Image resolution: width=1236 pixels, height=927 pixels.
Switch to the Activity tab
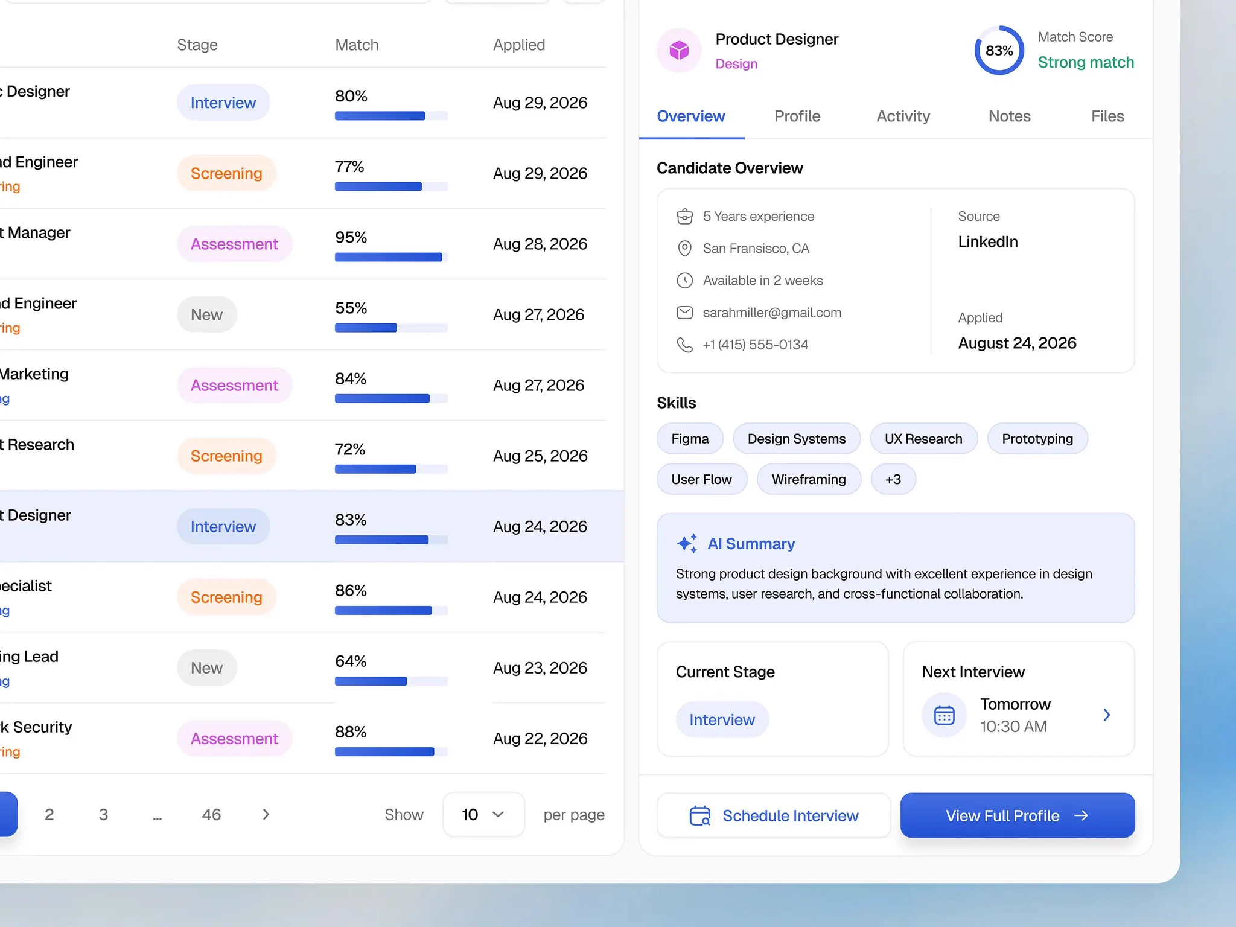click(903, 116)
